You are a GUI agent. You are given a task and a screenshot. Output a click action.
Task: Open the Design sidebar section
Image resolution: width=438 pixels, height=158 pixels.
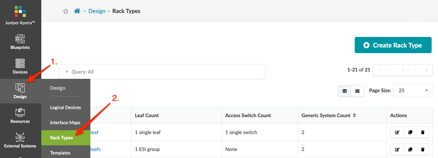20,91
